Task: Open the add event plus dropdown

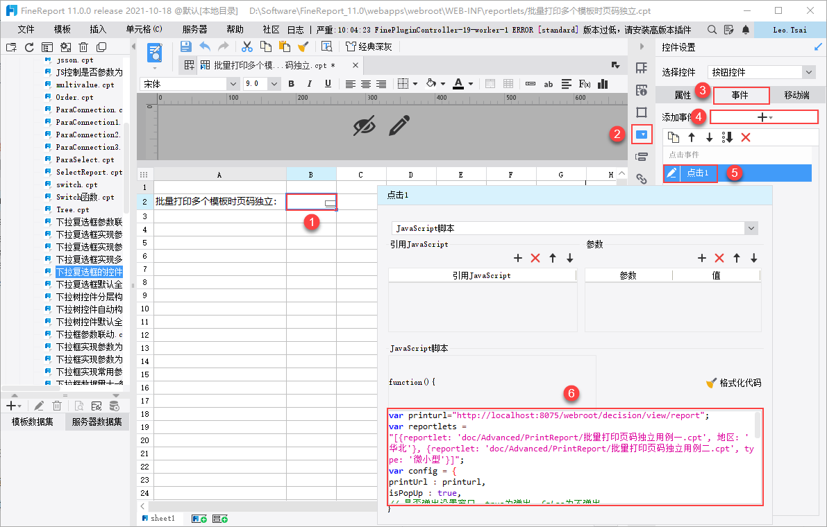Action: point(765,117)
